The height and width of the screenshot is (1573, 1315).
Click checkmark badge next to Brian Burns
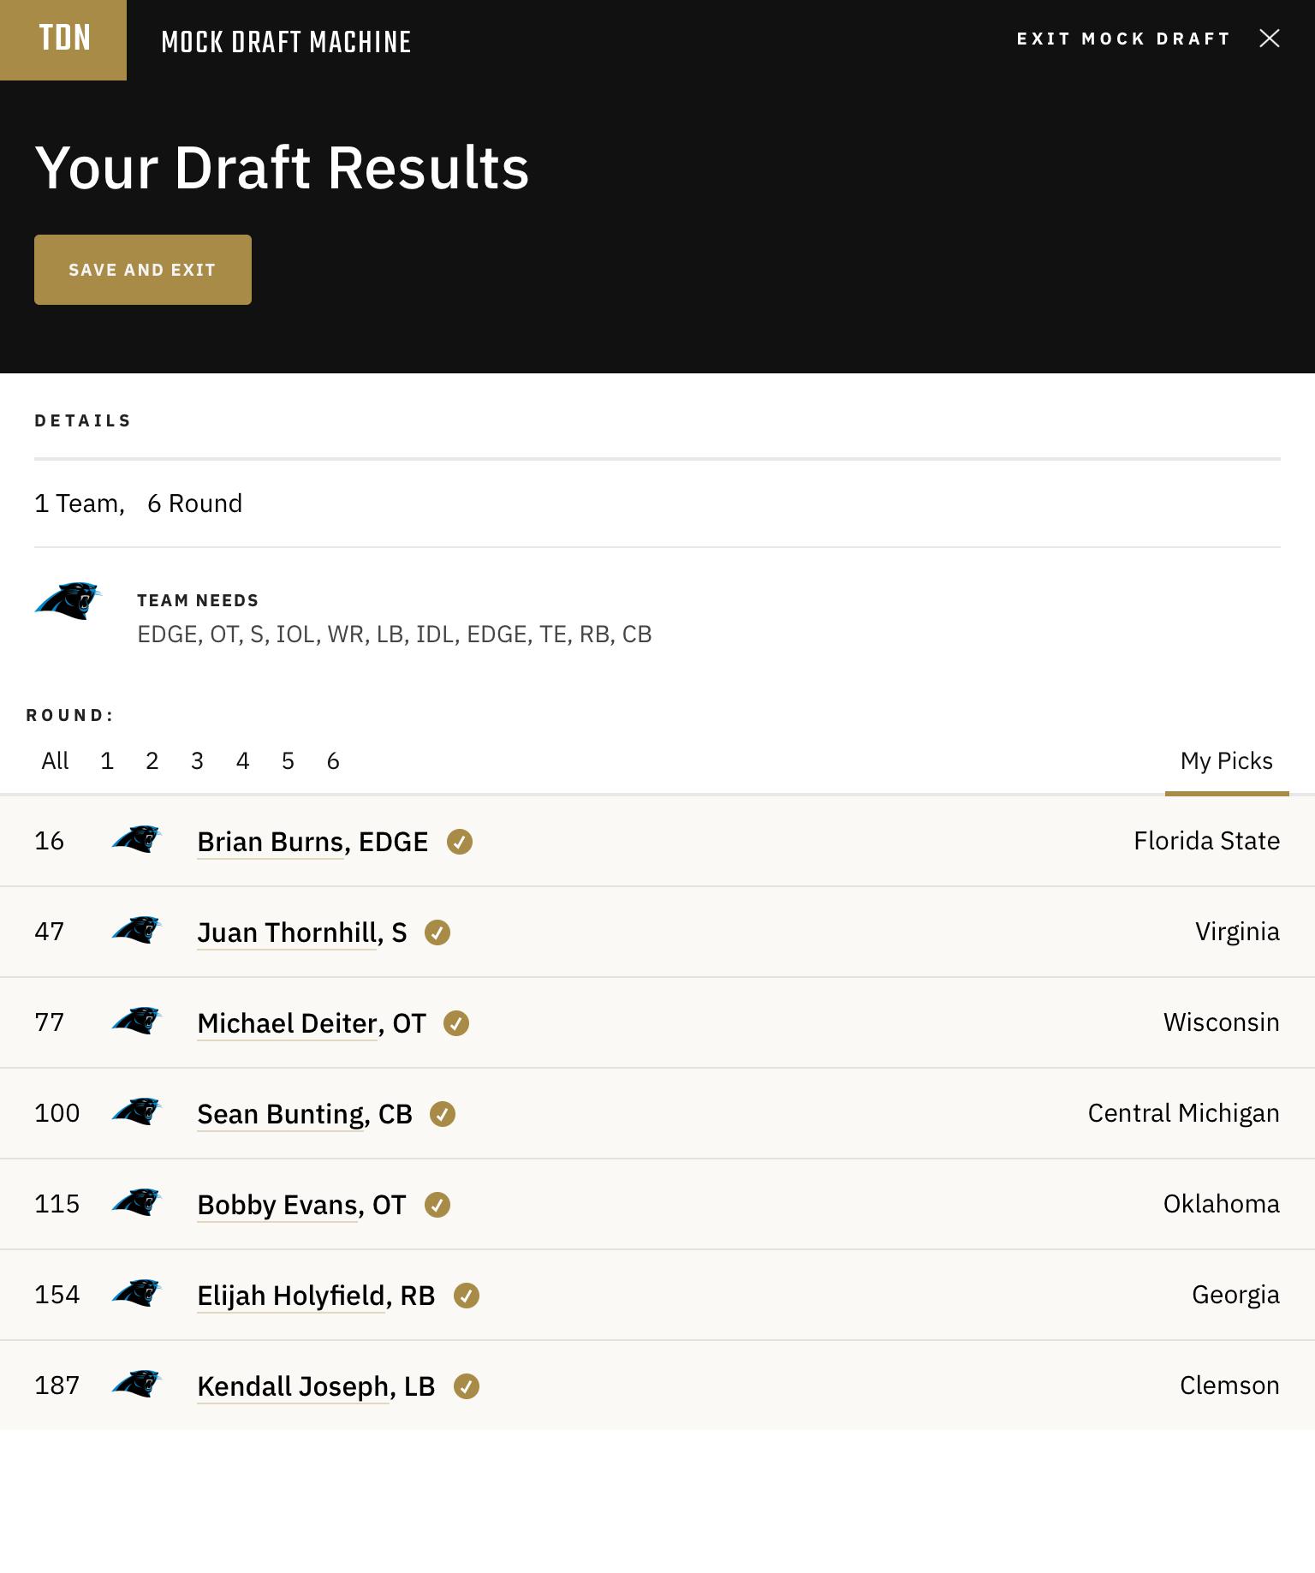tap(460, 842)
